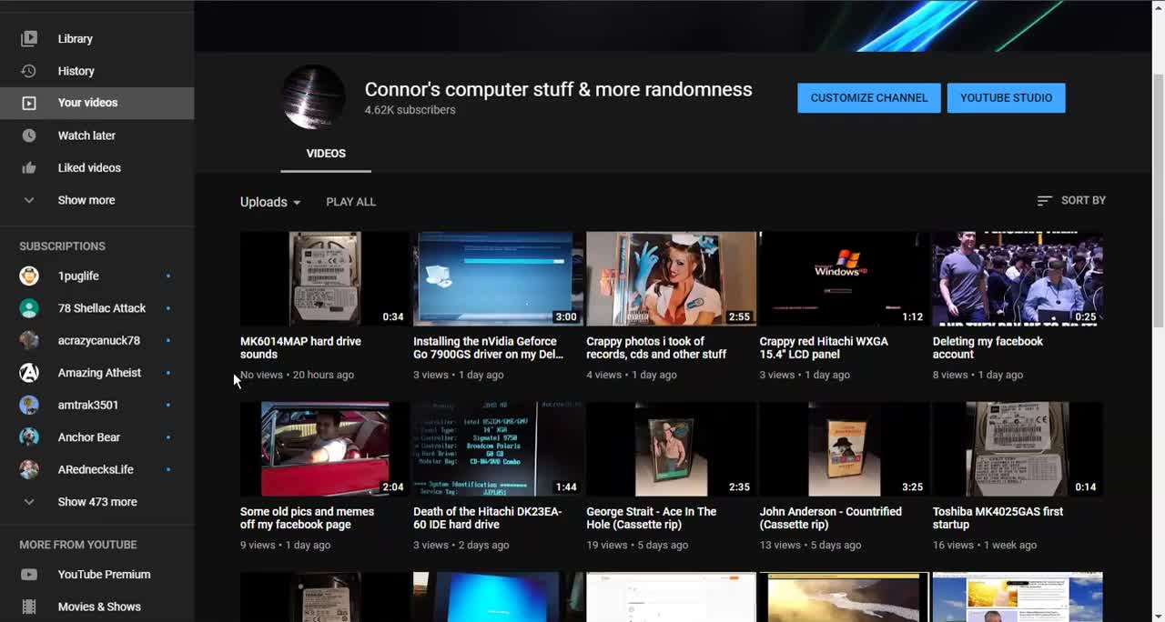Click the 4.62K subscribers text
Viewport: 1165px width, 622px height.
click(x=410, y=110)
